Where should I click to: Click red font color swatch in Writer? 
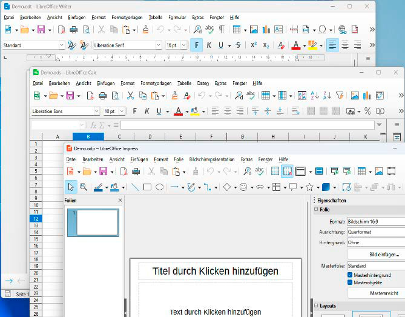(296, 45)
